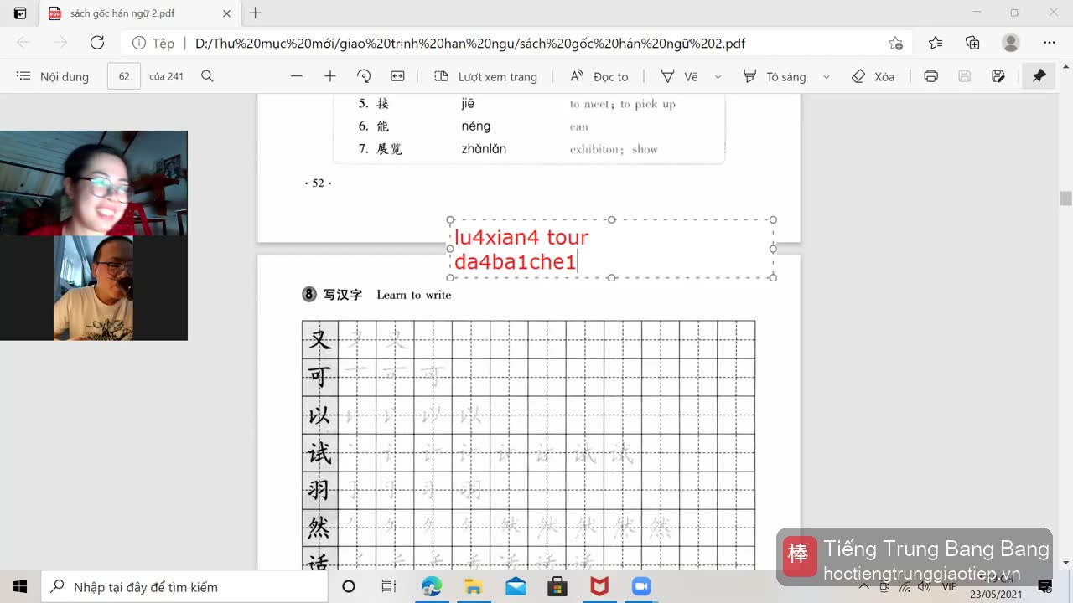
Task: Click the save as icon
Action: [x=998, y=76]
